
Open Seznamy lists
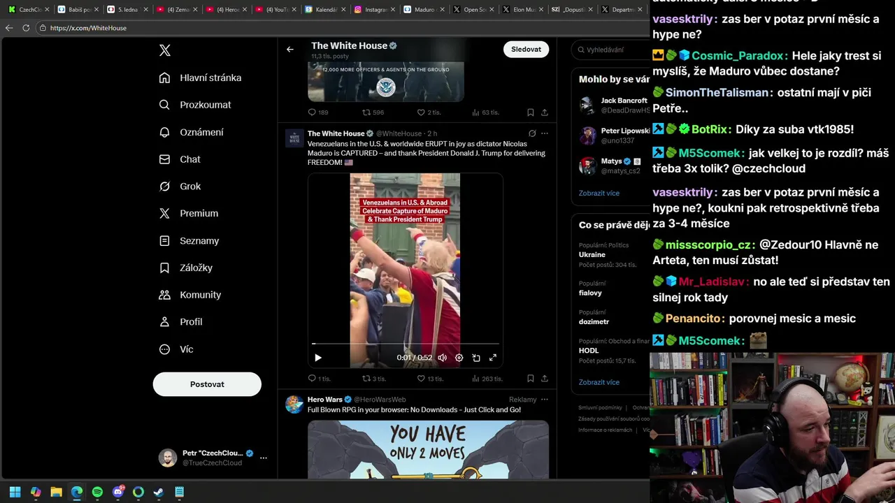(189, 240)
